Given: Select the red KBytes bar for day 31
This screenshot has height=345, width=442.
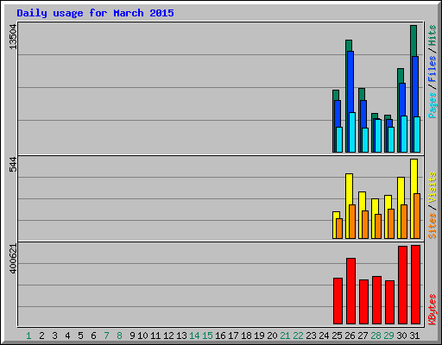Looking at the screenshot, I should pyautogui.click(x=415, y=285).
